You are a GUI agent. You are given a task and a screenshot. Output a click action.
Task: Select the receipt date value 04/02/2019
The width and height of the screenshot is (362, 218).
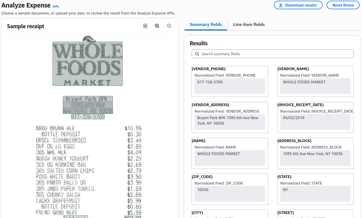315,122
